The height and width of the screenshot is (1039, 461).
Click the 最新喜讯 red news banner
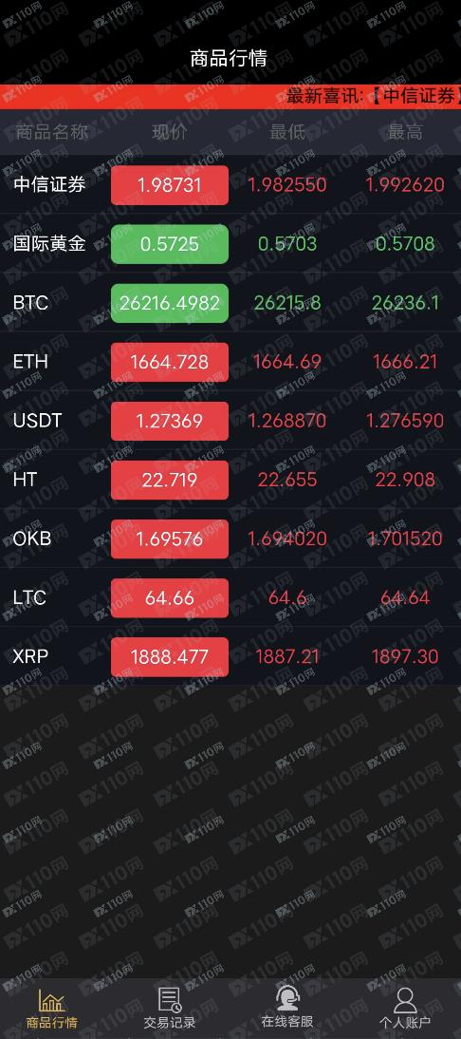point(230,96)
